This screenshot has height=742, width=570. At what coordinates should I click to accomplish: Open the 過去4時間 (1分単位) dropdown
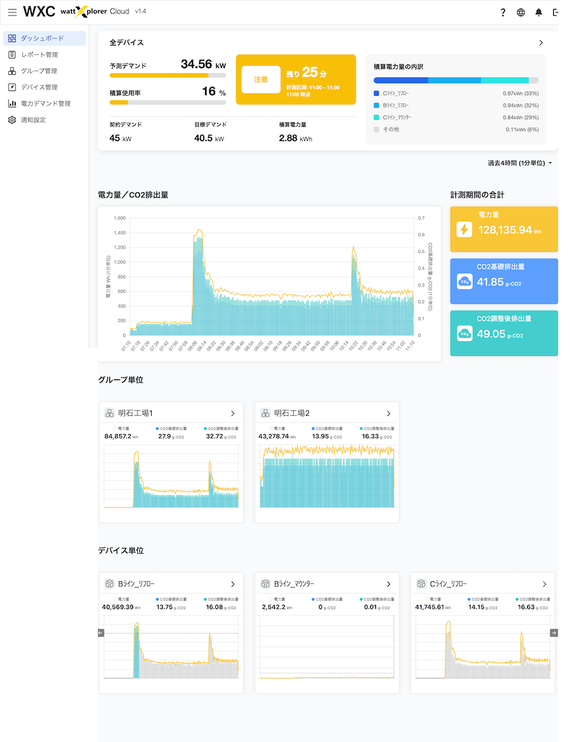[519, 163]
